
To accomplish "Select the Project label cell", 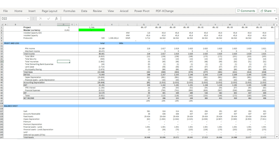I will (x=27, y=27).
